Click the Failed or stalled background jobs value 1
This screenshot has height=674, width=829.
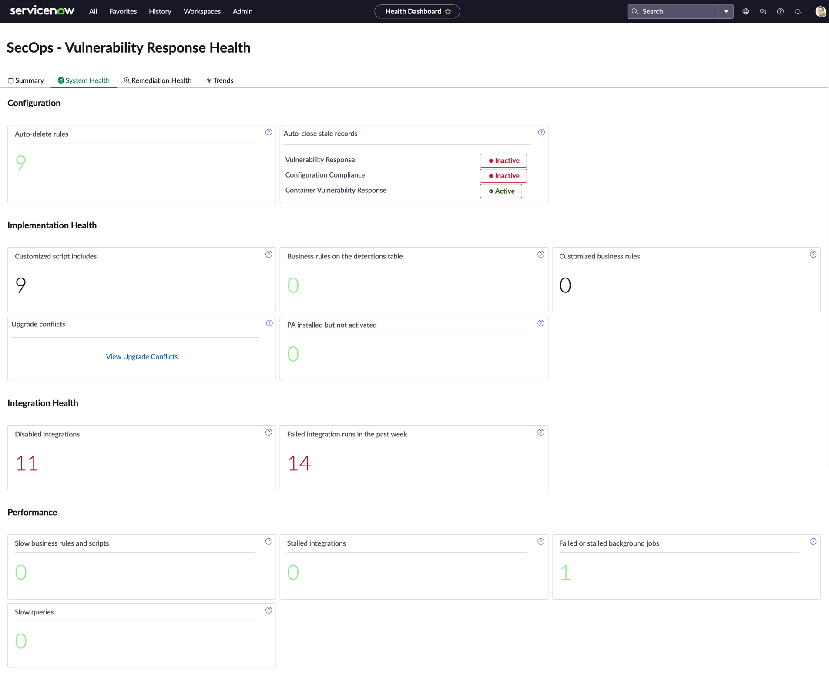click(x=565, y=572)
